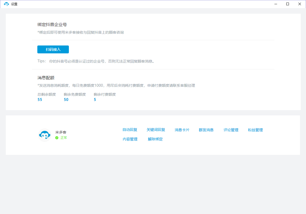The height and width of the screenshot is (214, 306).
Task: Click the green 正常 status check icon
Action: tap(57, 138)
